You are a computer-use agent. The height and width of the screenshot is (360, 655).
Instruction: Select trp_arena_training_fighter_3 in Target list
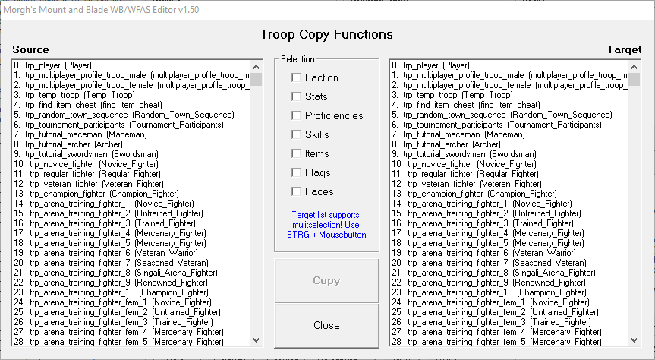(x=509, y=223)
